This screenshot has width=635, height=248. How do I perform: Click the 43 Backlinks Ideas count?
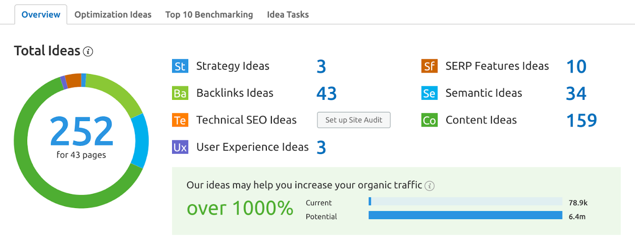point(326,93)
